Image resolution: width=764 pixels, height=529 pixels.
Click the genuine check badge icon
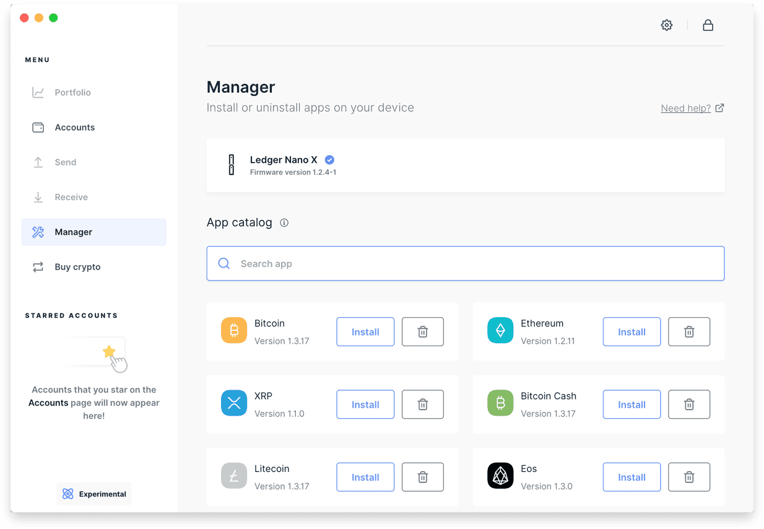point(329,160)
